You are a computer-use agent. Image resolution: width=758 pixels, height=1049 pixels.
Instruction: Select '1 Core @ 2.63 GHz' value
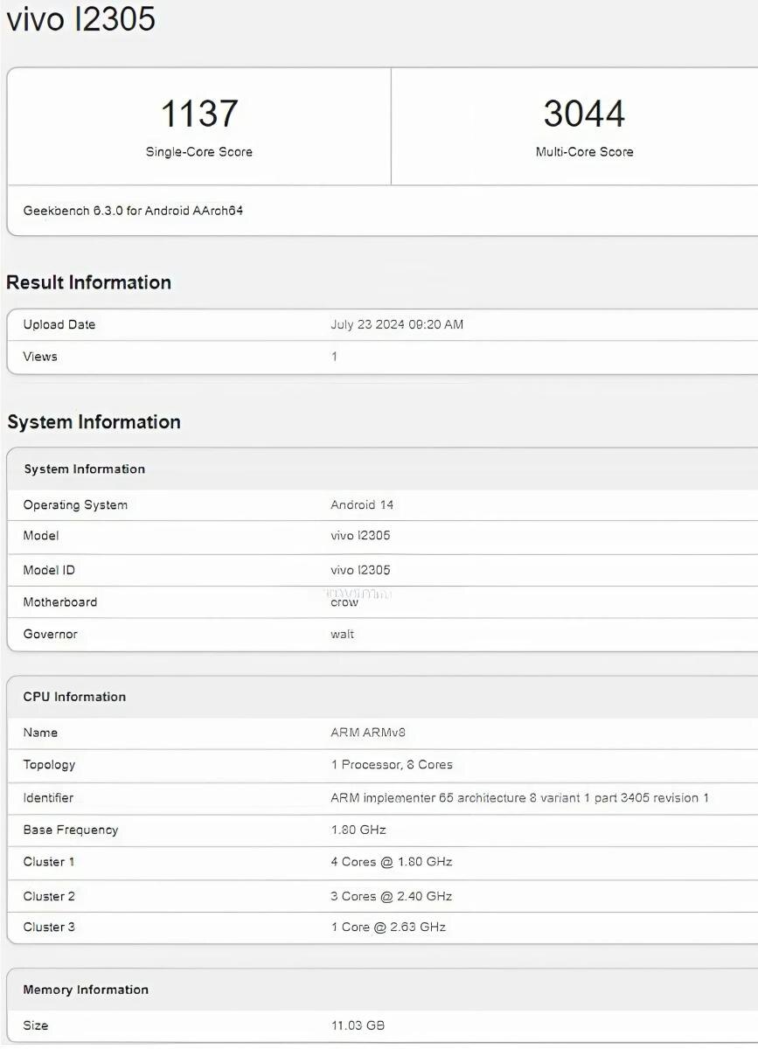tap(388, 927)
